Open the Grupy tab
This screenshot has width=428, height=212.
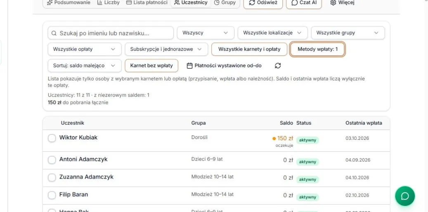tap(225, 3)
